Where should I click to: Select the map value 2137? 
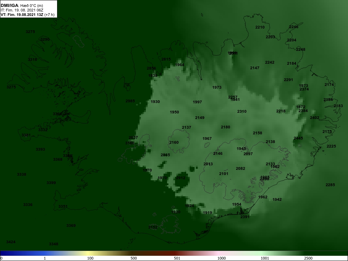click(187, 127)
